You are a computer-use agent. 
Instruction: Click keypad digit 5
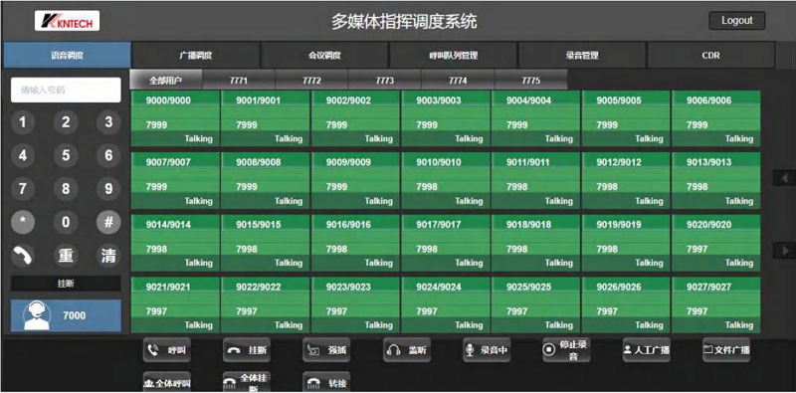(66, 155)
